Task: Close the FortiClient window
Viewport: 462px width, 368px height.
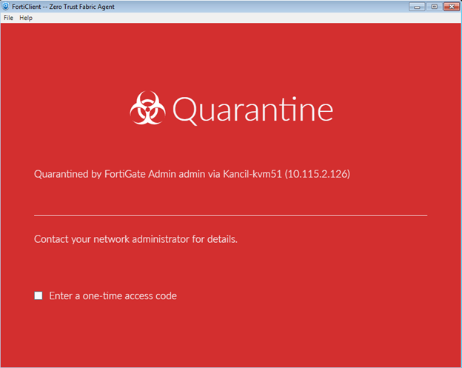Action: click(x=452, y=7)
